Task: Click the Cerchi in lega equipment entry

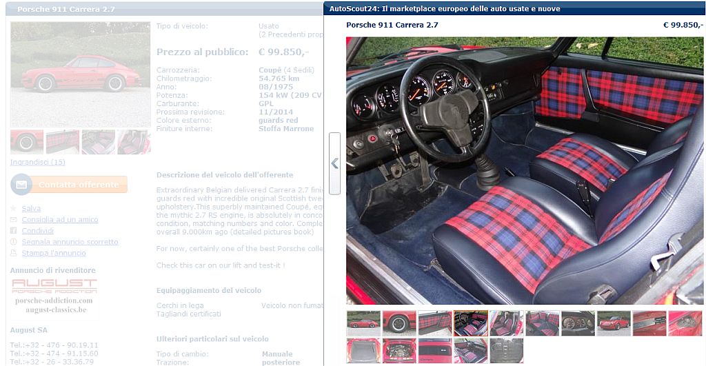Action: [x=180, y=305]
